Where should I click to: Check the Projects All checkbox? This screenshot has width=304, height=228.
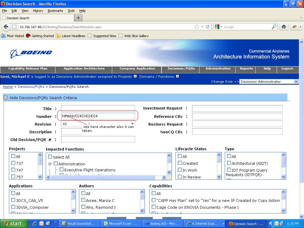coord(13,156)
